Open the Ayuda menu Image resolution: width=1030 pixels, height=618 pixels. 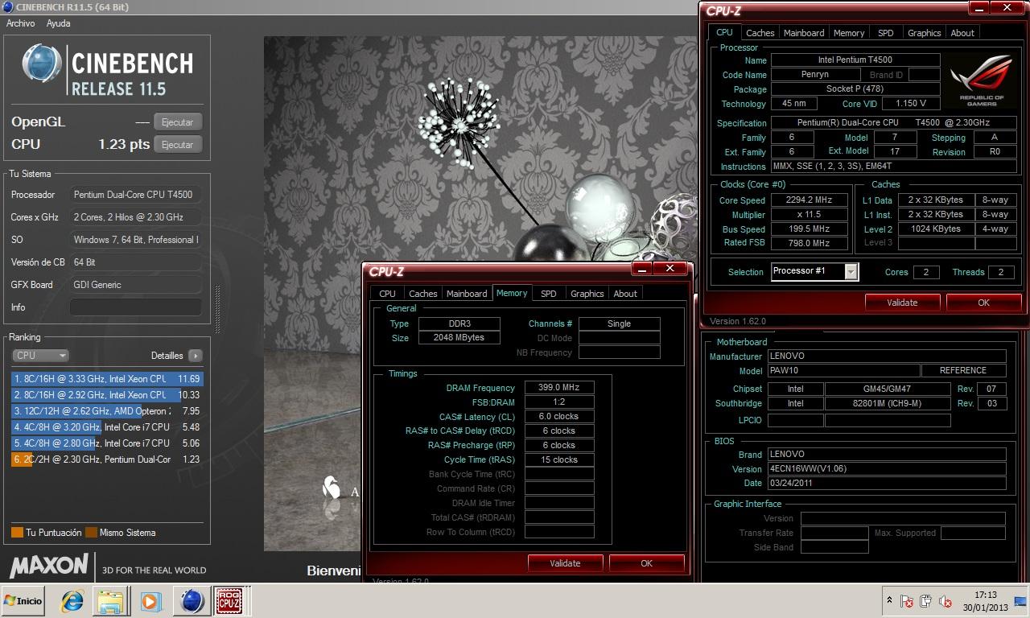pyautogui.click(x=58, y=23)
